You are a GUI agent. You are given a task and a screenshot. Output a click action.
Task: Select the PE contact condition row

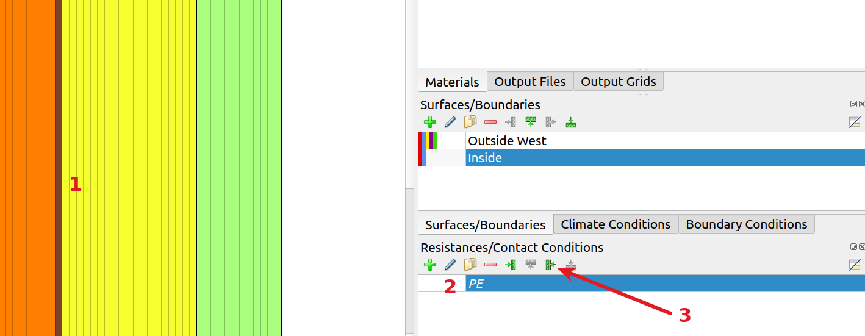pos(642,284)
